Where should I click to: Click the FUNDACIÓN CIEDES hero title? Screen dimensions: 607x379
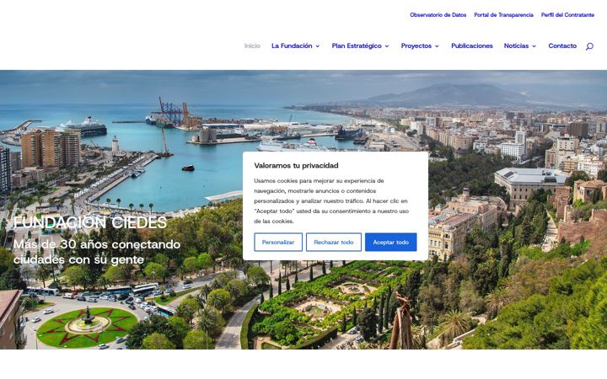(x=90, y=222)
